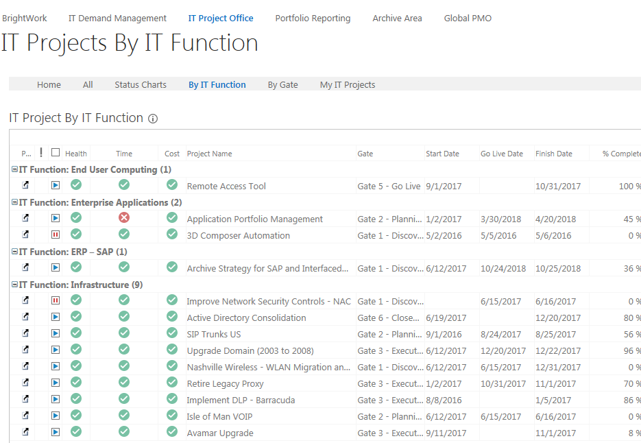Switch to the Status Charts tab
The width and height of the screenshot is (641, 443).
point(141,84)
